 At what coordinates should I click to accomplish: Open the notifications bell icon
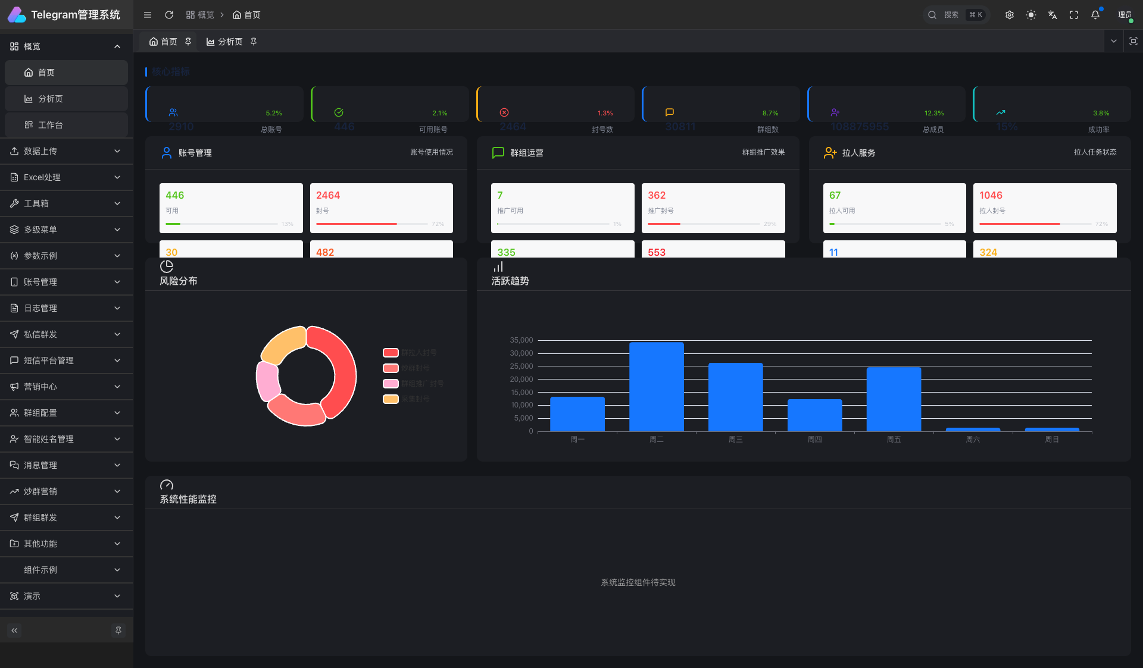pyautogui.click(x=1095, y=15)
